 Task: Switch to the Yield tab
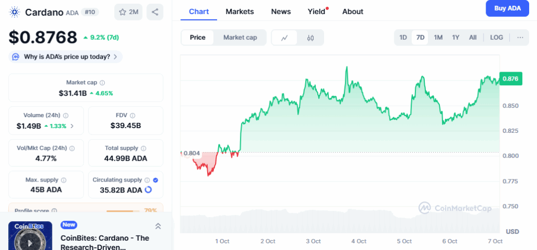click(316, 12)
